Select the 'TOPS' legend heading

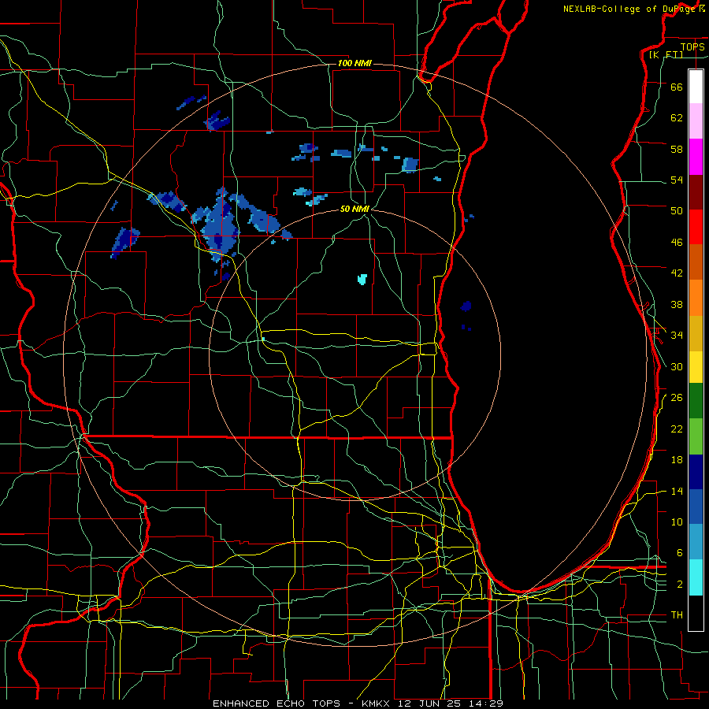coord(692,46)
